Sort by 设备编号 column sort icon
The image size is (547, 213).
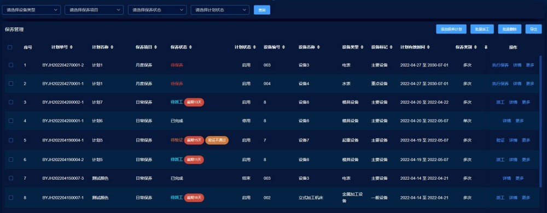point(283,48)
